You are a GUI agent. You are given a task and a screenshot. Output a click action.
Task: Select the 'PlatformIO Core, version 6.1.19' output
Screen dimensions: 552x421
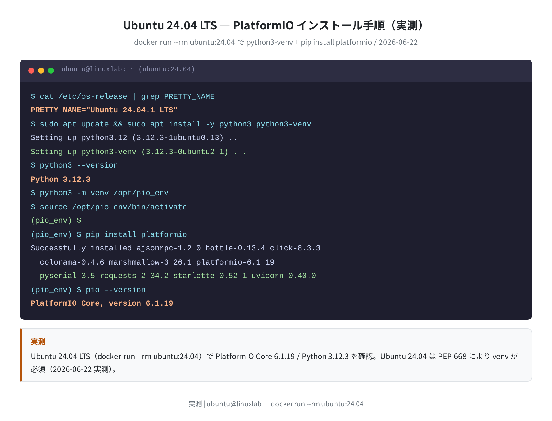(x=102, y=303)
